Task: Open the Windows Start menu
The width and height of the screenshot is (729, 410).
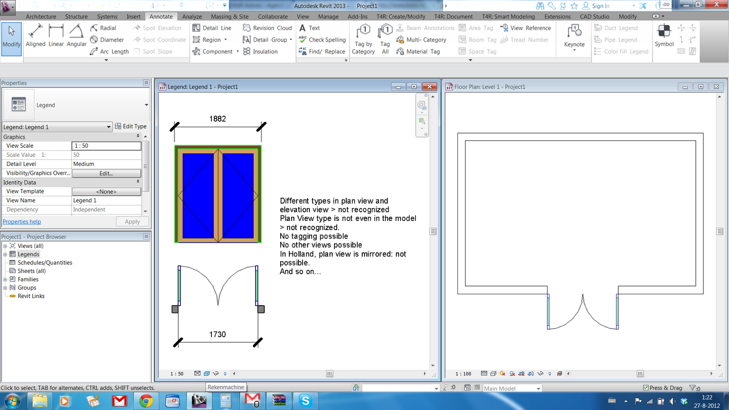Action: point(12,401)
